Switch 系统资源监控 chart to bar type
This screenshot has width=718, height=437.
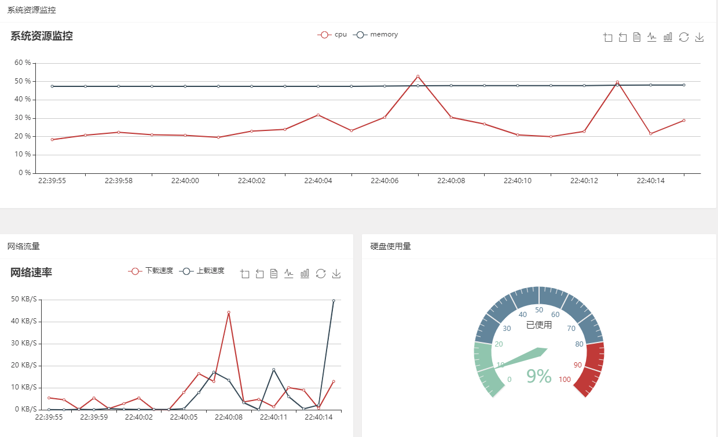pyautogui.click(x=668, y=37)
